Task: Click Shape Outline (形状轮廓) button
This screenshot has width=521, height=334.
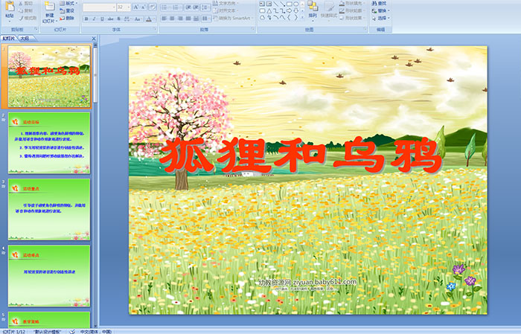Action: 353,10
